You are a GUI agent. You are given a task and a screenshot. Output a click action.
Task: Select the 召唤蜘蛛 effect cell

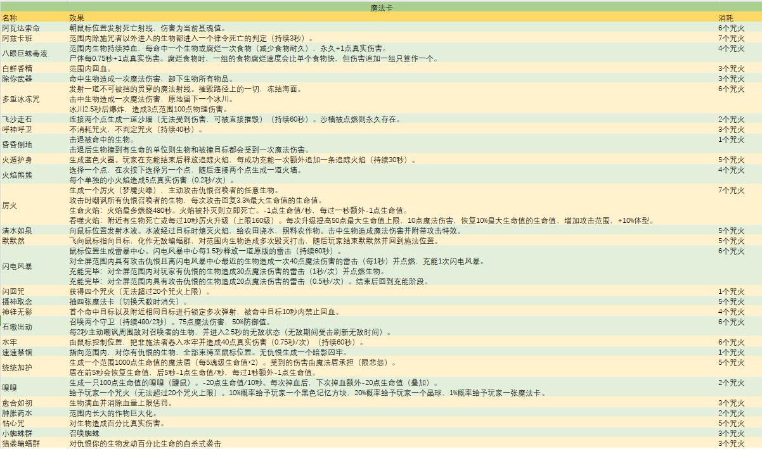pos(84,433)
